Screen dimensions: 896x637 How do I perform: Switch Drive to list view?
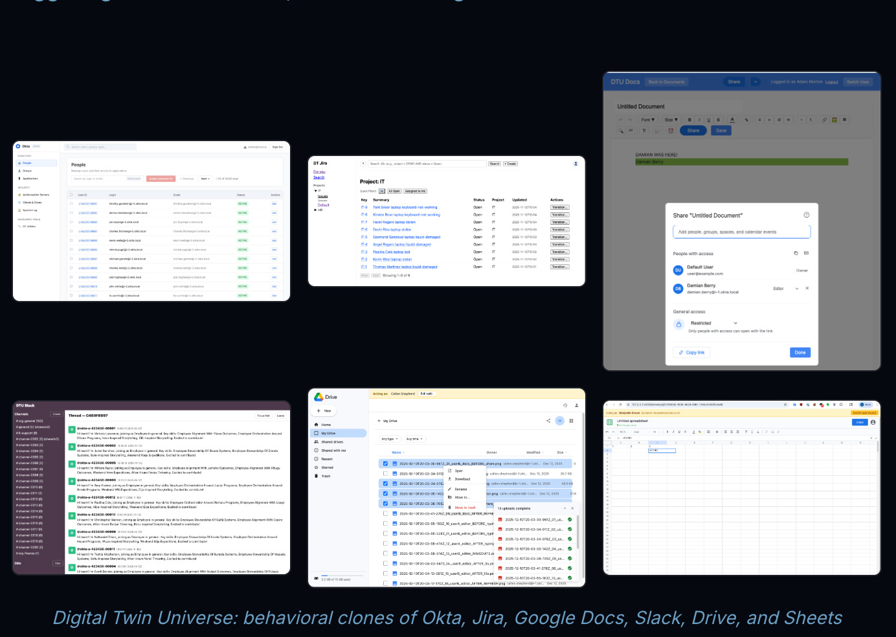(x=560, y=421)
